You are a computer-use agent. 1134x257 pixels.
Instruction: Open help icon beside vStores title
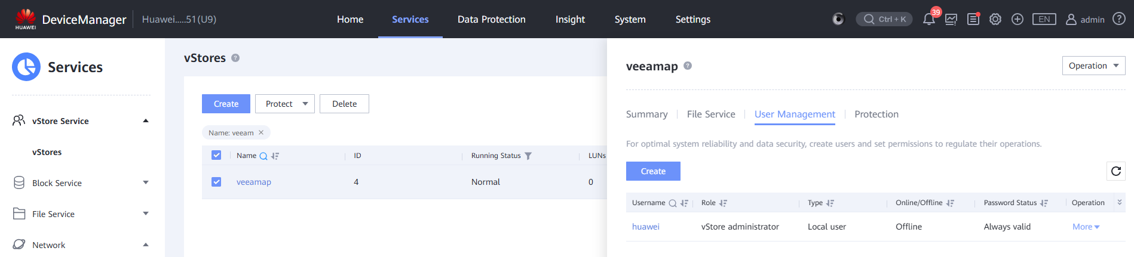click(235, 58)
